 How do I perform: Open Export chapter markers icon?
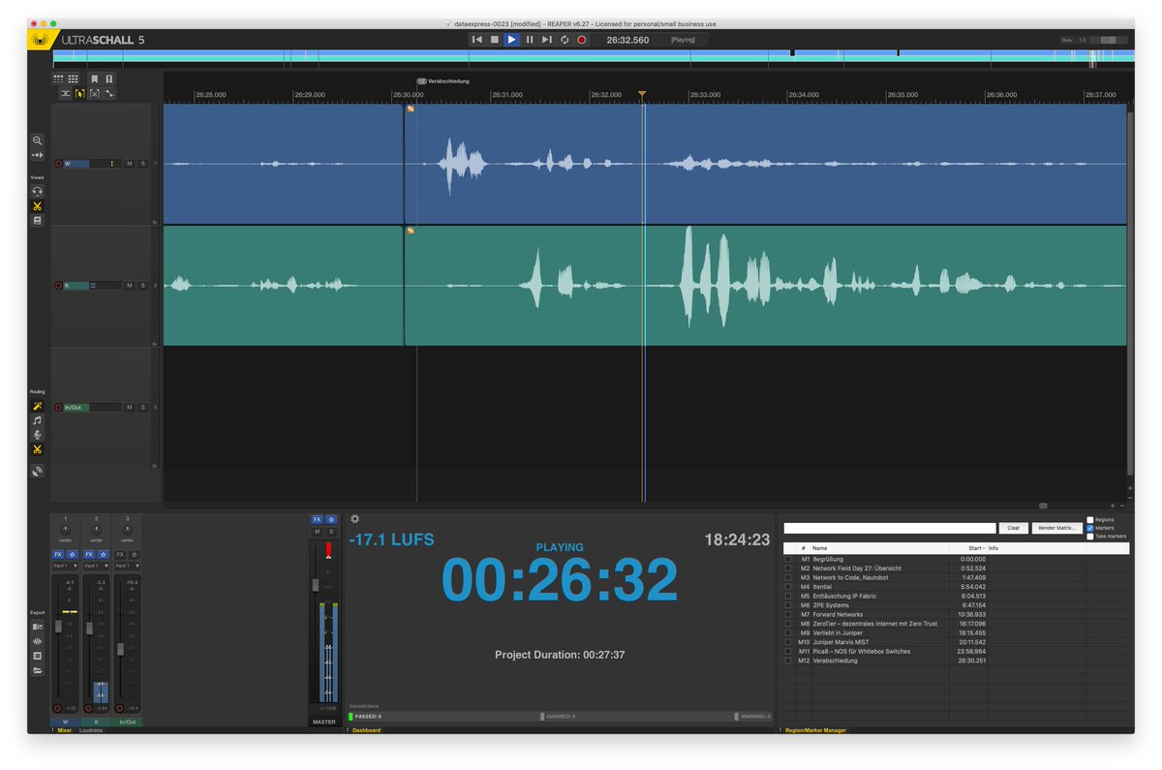click(x=37, y=627)
